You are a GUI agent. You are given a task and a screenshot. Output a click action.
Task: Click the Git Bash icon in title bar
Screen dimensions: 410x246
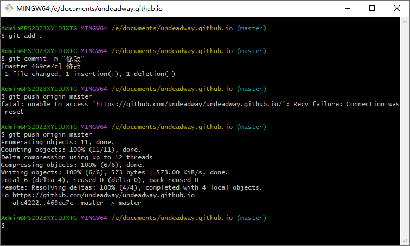(9, 8)
